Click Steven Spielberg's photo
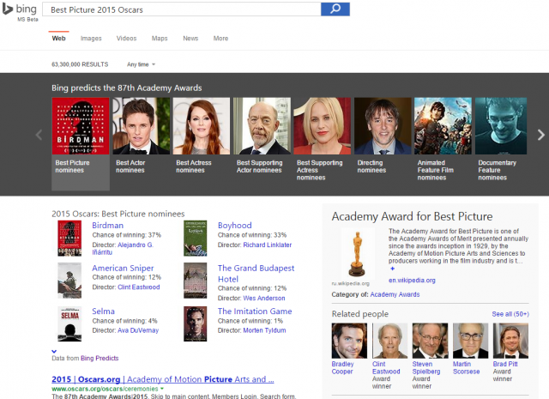The height and width of the screenshot is (399, 549). pyautogui.click(x=430, y=341)
